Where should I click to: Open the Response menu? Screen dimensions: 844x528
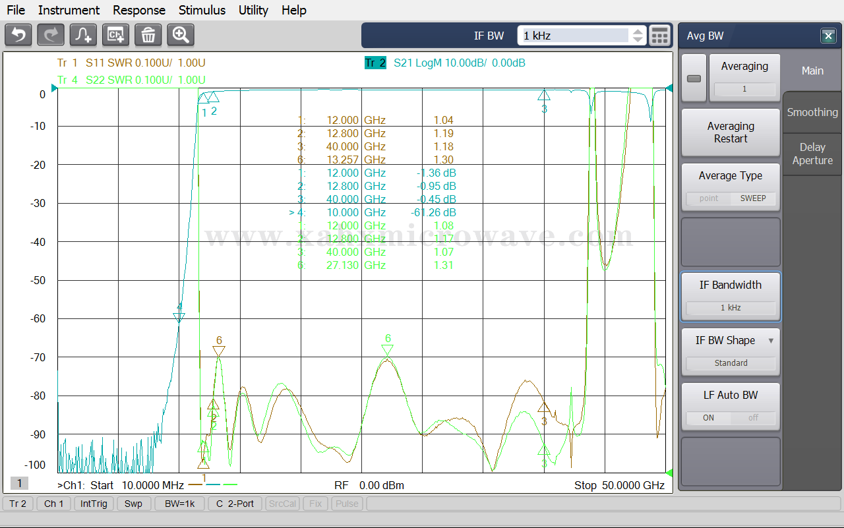tap(139, 10)
